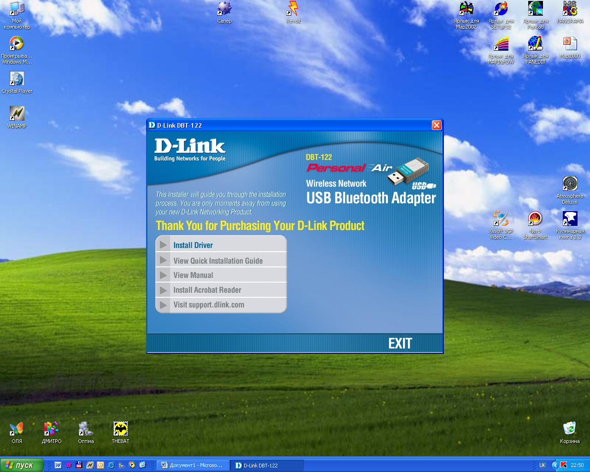Click pink hash quick launch icon

click(x=69, y=465)
